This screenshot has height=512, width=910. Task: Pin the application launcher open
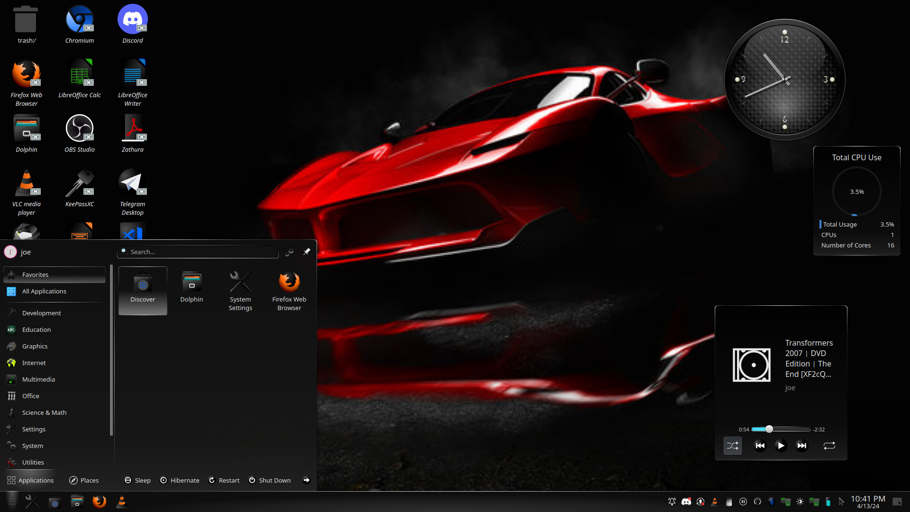coord(306,252)
